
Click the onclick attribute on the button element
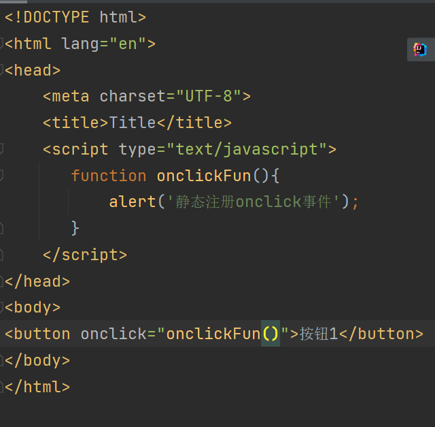click(x=113, y=334)
